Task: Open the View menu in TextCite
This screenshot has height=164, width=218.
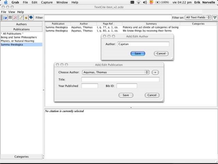Action: 12,12
